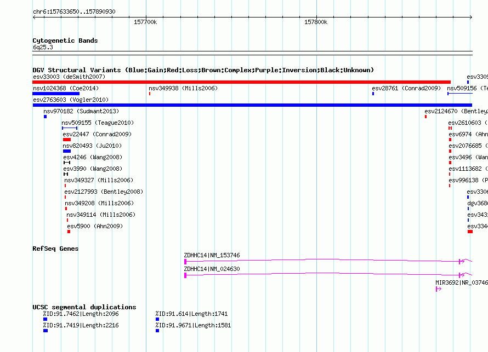Viewport: 488px width, 352px height.
Task: Click nsv970182 (Sudmant2013) label
Action: click(81, 111)
